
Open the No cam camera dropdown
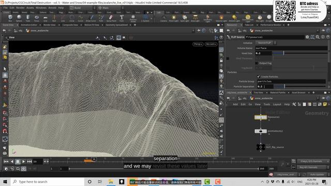tap(211, 44)
